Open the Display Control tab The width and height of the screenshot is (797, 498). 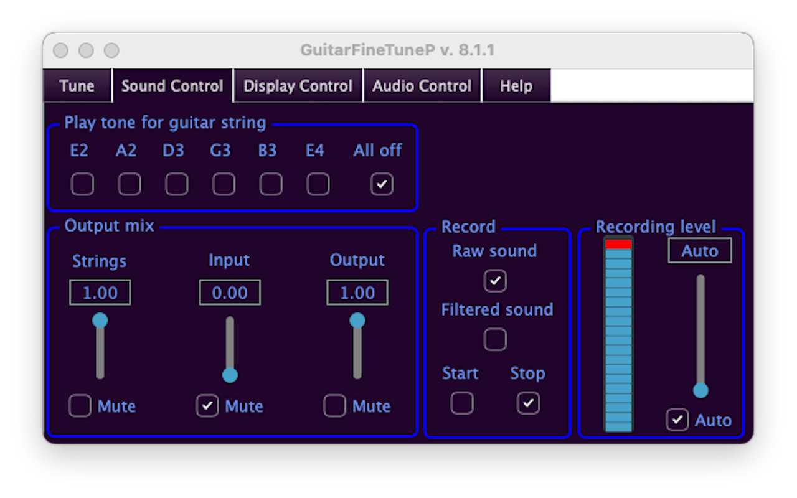(x=298, y=86)
